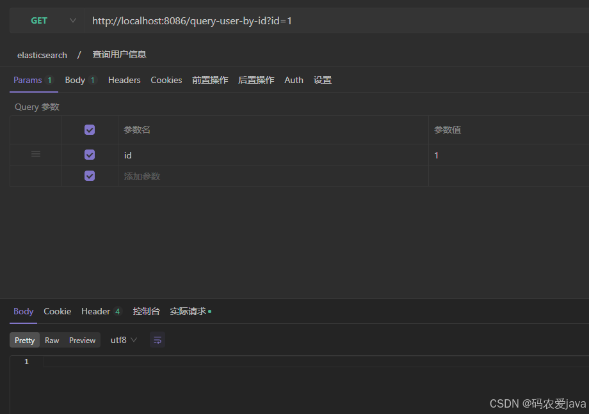The image size is (589, 414).
Task: Open the request Body tab
Action: pos(81,80)
